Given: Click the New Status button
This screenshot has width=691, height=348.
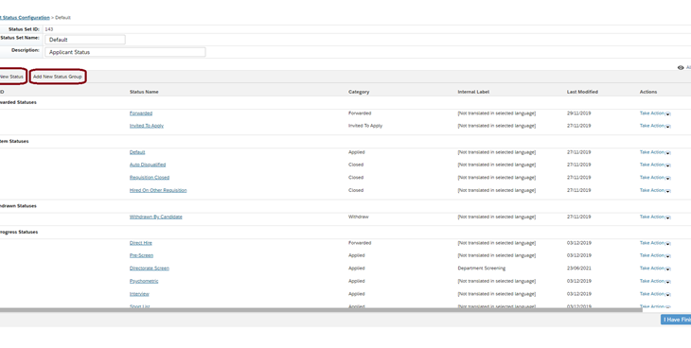Looking at the screenshot, I should click(x=12, y=77).
